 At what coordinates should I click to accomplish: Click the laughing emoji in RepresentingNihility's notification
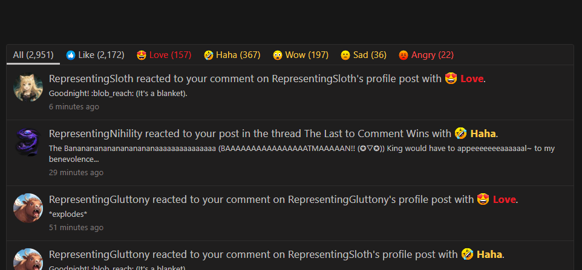(x=460, y=134)
